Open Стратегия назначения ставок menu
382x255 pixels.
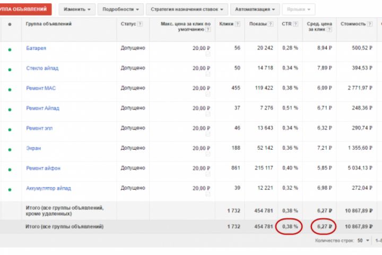click(186, 10)
